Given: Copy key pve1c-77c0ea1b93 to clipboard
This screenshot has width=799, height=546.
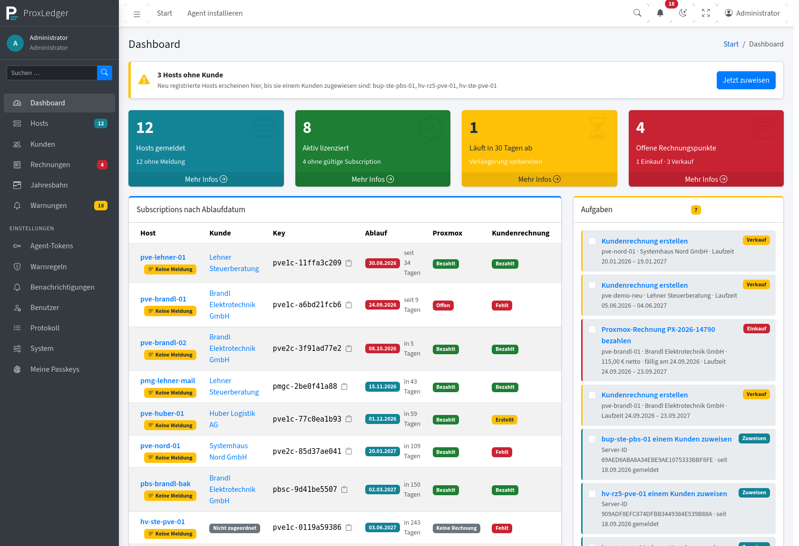Looking at the screenshot, I should tap(349, 419).
